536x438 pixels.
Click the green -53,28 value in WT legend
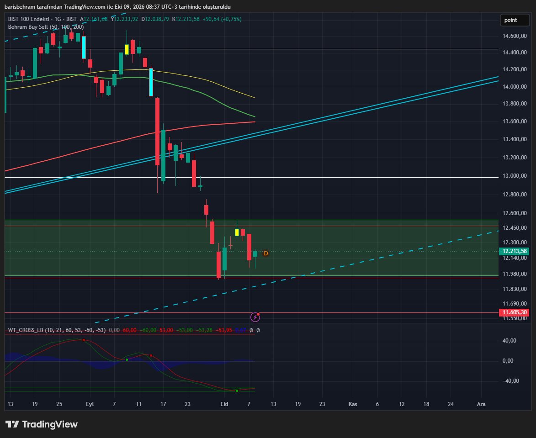(205, 330)
